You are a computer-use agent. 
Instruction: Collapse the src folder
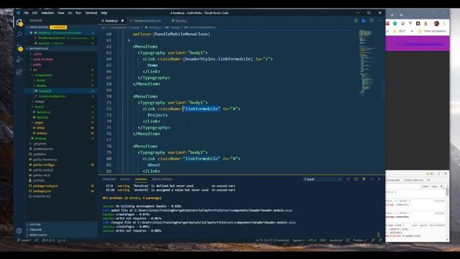(35, 70)
